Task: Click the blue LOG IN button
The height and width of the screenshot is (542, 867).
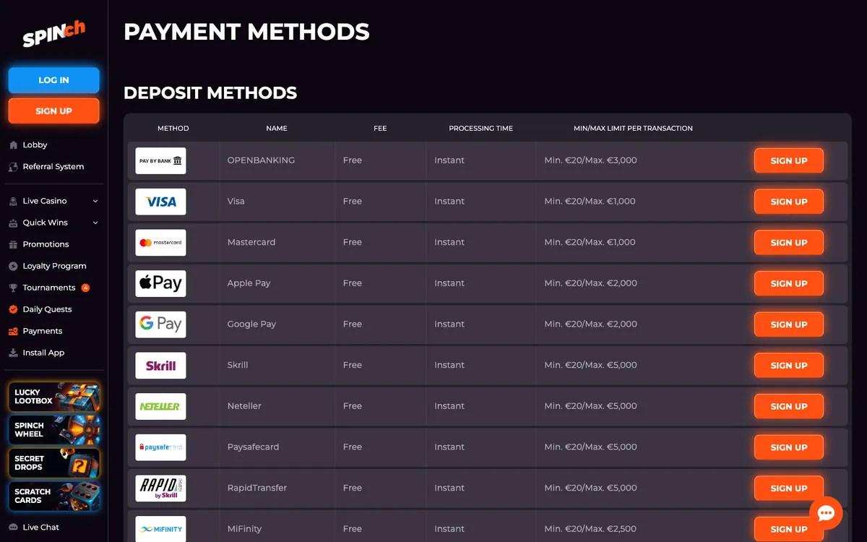Action: pyautogui.click(x=54, y=80)
